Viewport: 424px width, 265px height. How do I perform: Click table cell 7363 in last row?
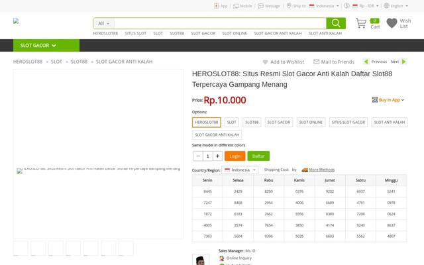(207, 236)
